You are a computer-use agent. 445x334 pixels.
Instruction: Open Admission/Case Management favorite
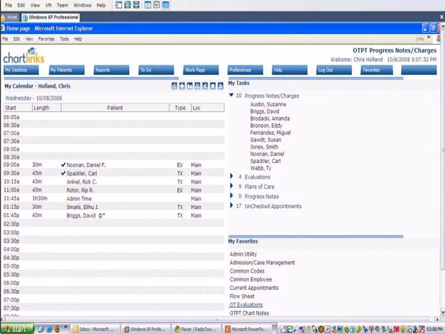tap(262, 263)
